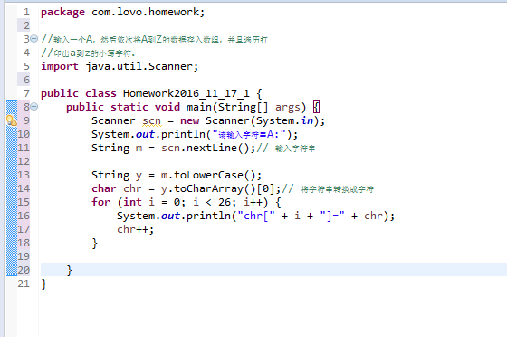
Task: Click 'y.toCharArray()[0];' on line 14
Action: tap(221, 188)
